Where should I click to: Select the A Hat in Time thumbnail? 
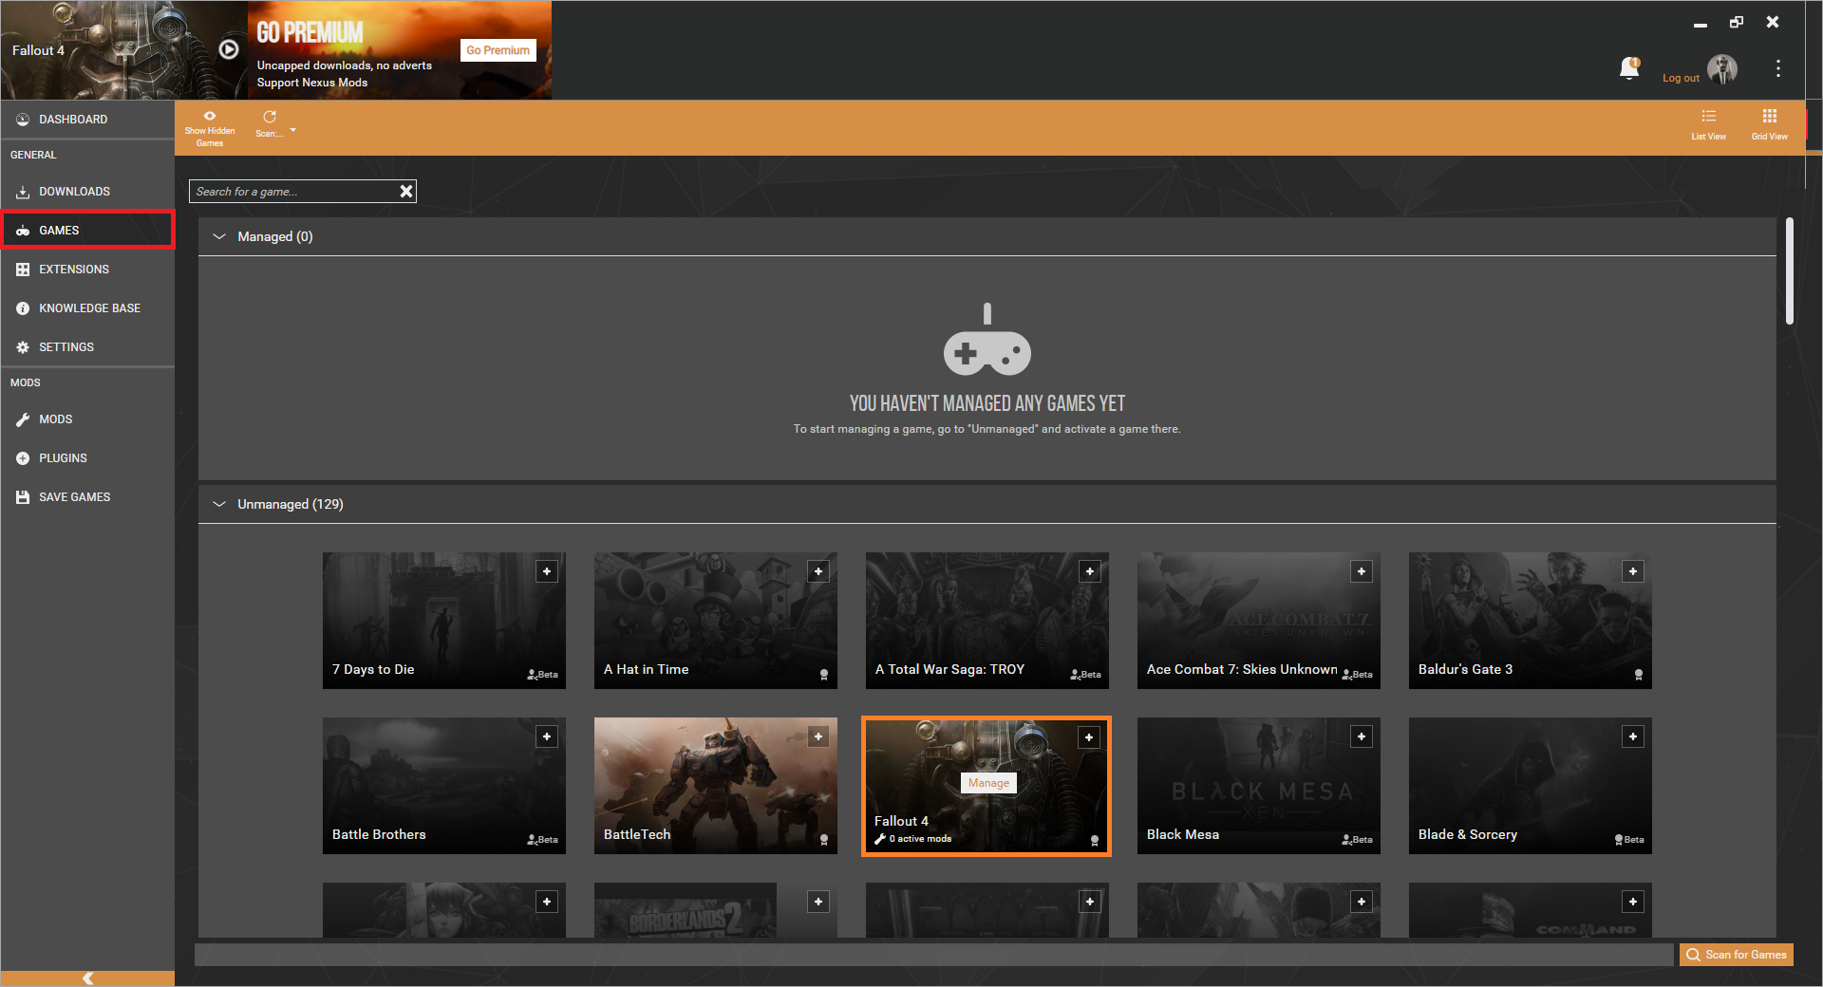pyautogui.click(x=716, y=621)
